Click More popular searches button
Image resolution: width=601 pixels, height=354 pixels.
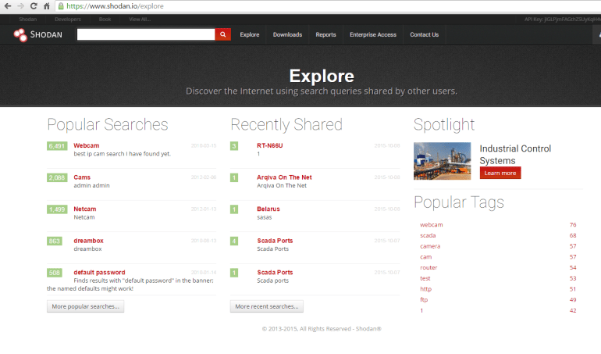click(86, 306)
